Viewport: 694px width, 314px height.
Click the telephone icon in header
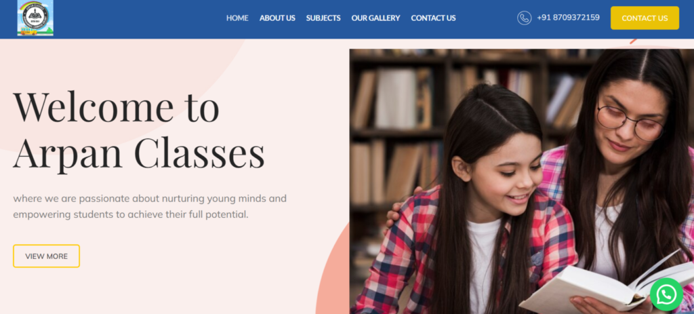point(524,18)
